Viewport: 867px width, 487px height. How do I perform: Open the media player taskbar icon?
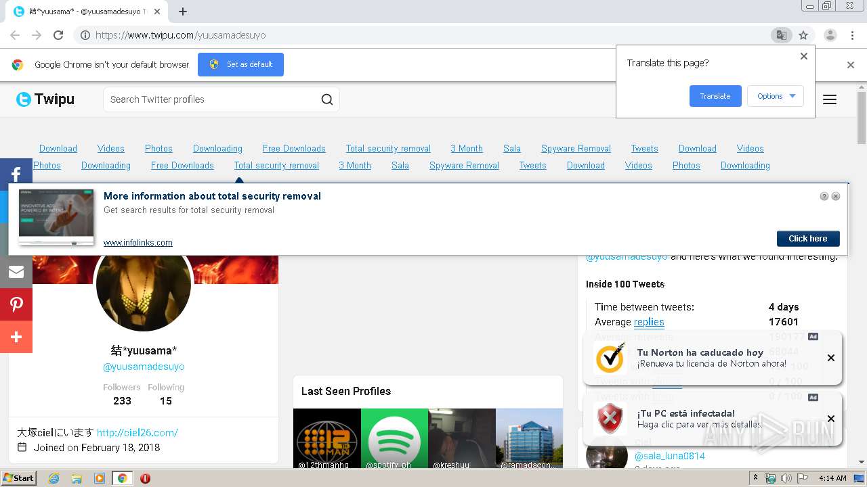(100, 478)
